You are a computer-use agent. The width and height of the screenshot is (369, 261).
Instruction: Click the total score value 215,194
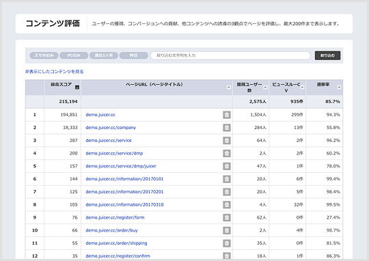pyautogui.click(x=68, y=102)
